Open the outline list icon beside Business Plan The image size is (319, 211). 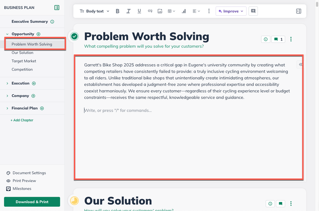(57, 8)
